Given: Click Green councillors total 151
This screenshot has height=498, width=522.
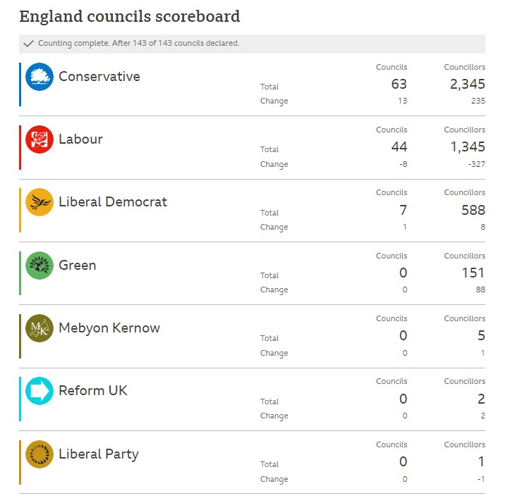Looking at the screenshot, I should (x=473, y=273).
